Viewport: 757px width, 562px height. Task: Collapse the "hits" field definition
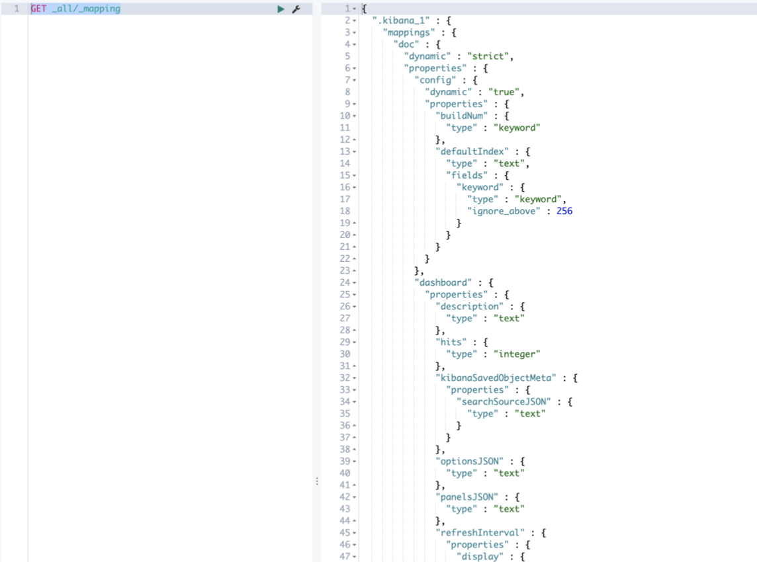[353, 342]
